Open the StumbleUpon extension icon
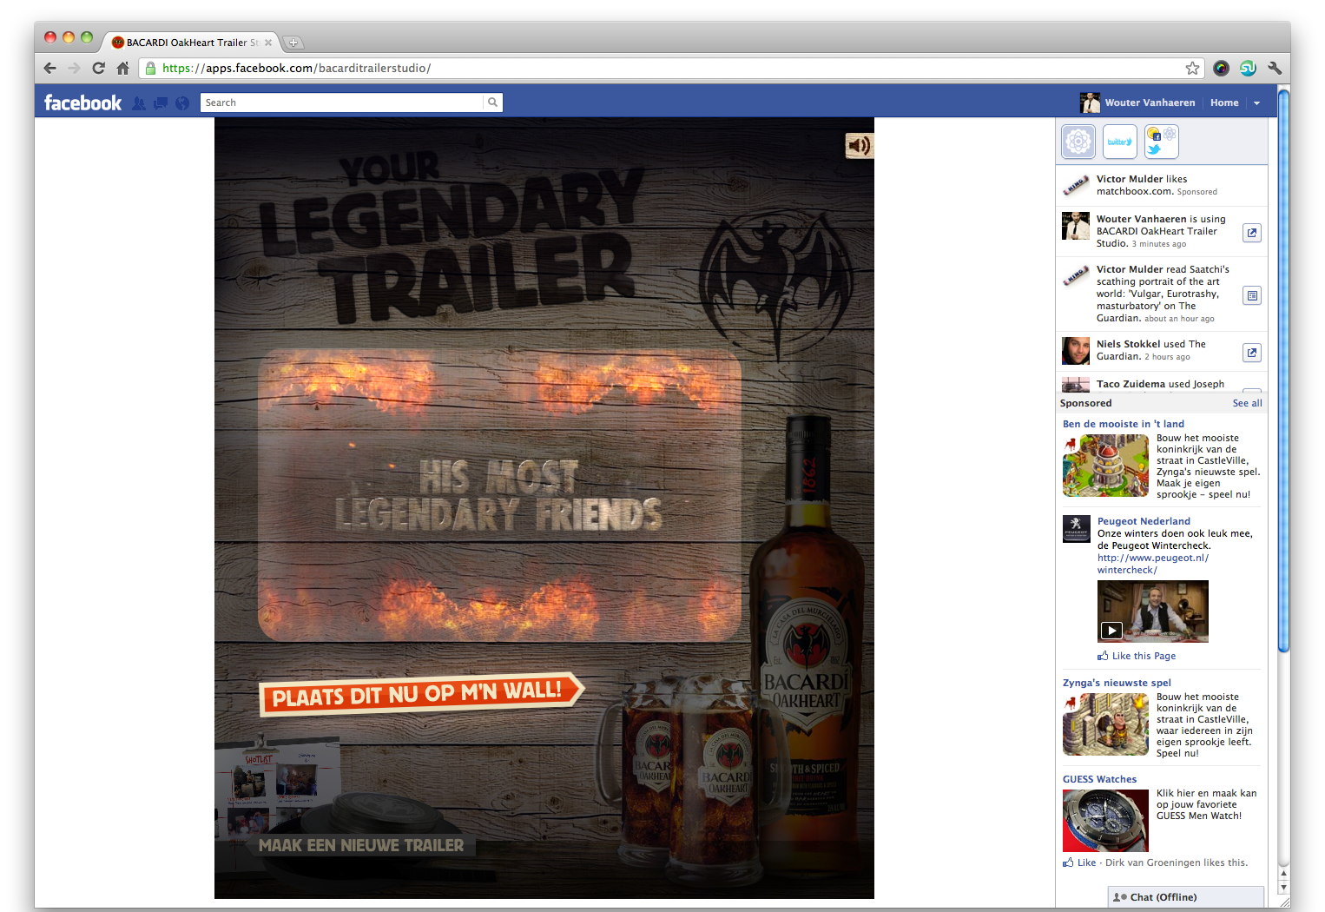 [x=1248, y=68]
